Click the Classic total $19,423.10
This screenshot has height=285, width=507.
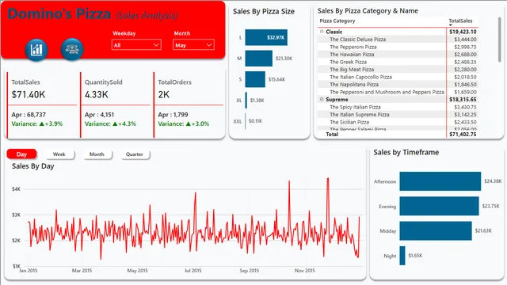[463, 32]
